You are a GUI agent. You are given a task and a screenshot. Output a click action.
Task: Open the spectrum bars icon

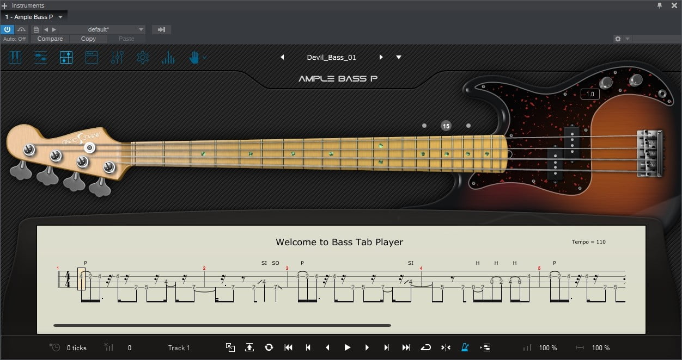(x=168, y=57)
